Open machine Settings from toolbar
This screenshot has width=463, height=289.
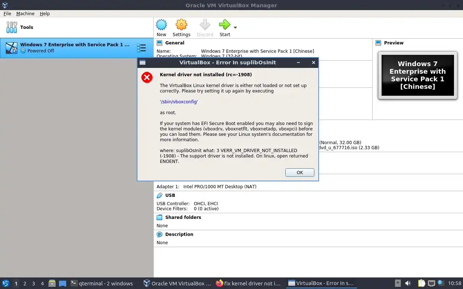(181, 28)
